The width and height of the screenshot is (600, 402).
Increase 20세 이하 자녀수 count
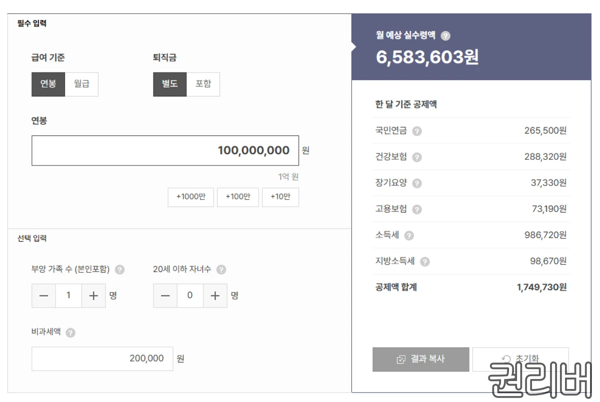click(215, 295)
